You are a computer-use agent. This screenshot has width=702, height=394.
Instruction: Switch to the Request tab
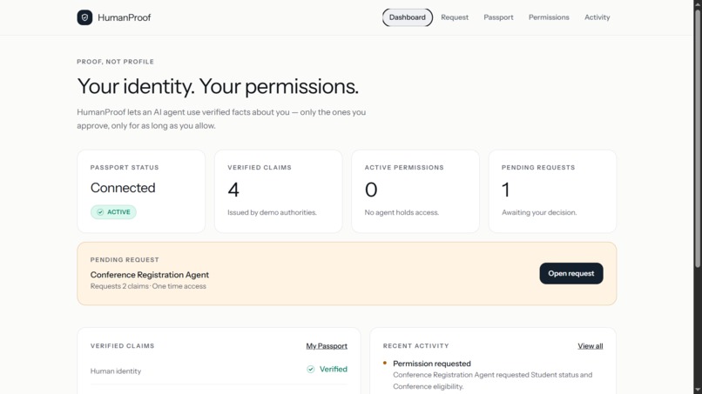455,17
